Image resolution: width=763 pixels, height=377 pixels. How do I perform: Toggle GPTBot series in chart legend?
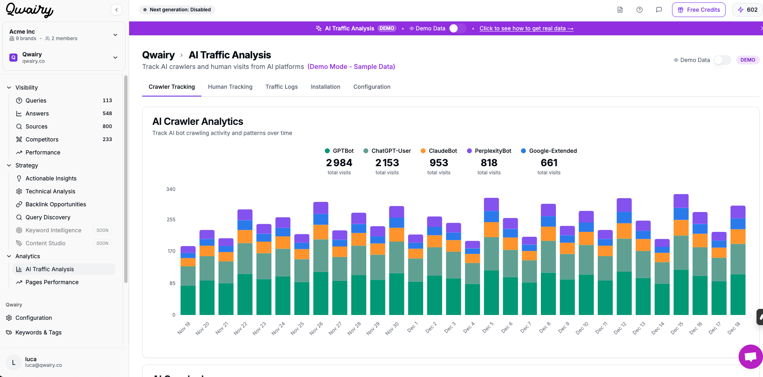[339, 151]
